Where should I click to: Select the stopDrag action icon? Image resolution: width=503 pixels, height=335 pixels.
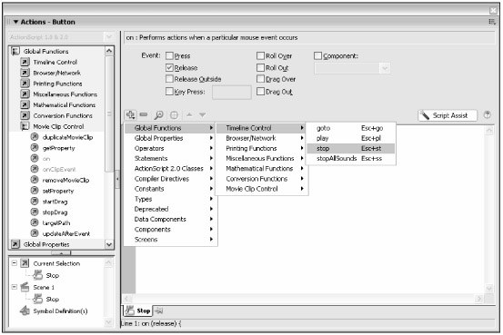pyautogui.click(x=35, y=212)
